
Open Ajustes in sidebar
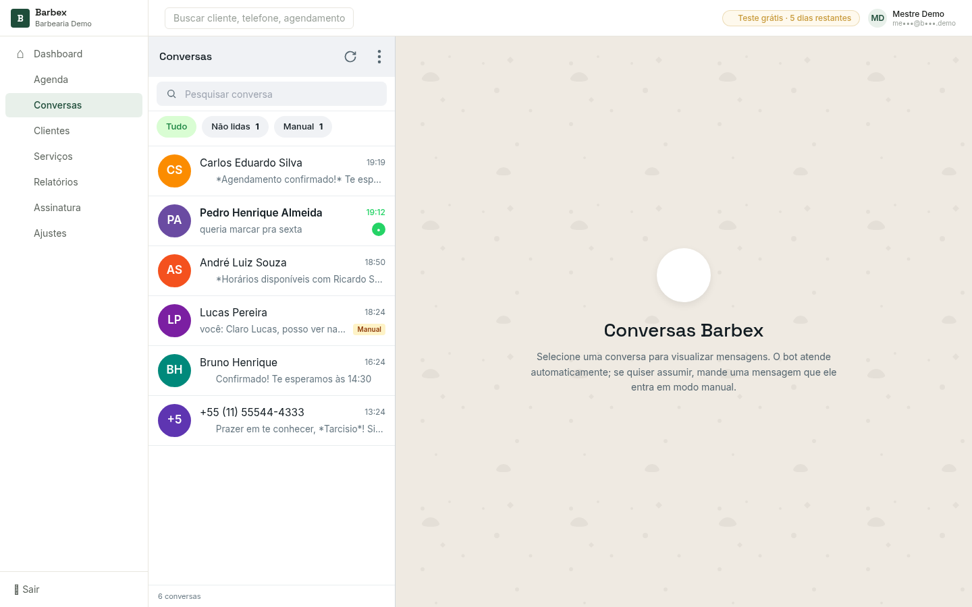coord(74,233)
